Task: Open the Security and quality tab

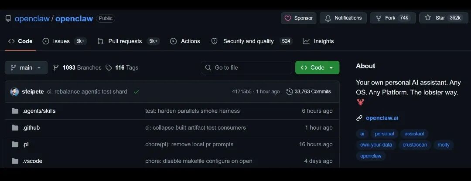Action: coord(252,41)
